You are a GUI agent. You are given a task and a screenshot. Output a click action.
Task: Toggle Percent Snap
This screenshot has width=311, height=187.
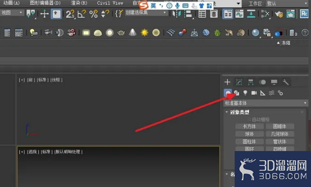[x=93, y=14]
